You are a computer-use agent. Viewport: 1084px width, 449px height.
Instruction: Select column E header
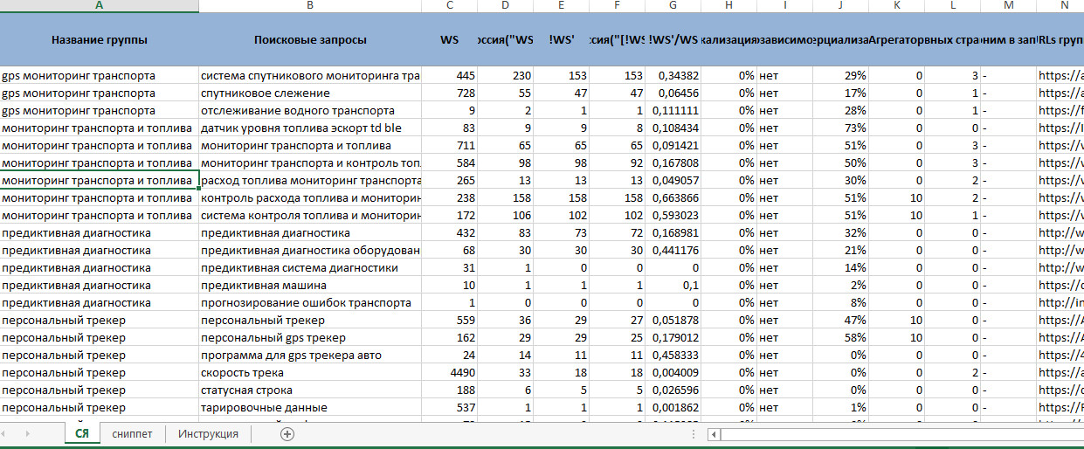click(562, 6)
